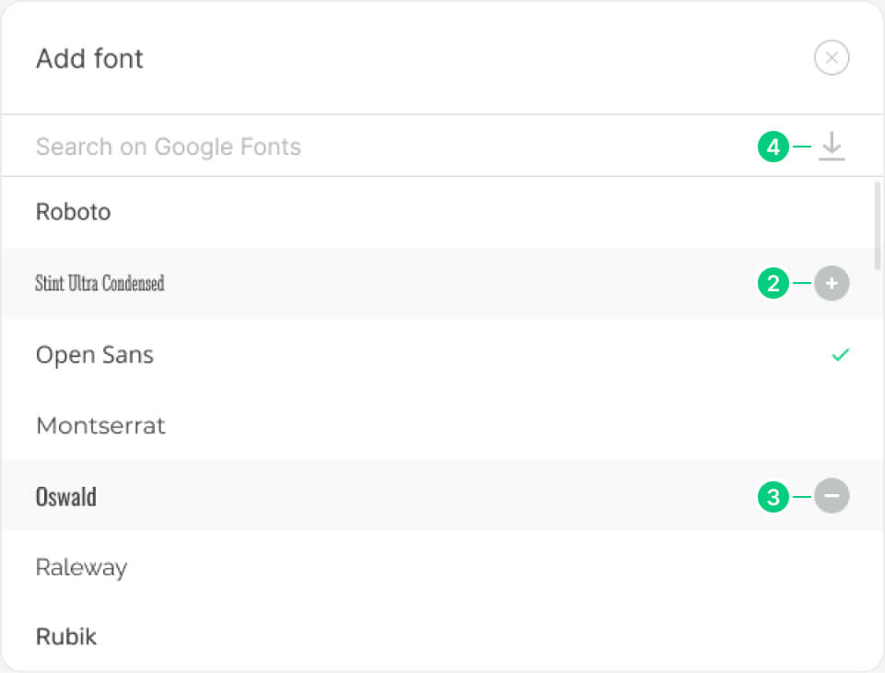Focus the Search on Google Fonts field
The height and width of the screenshot is (673, 885).
tap(369, 147)
